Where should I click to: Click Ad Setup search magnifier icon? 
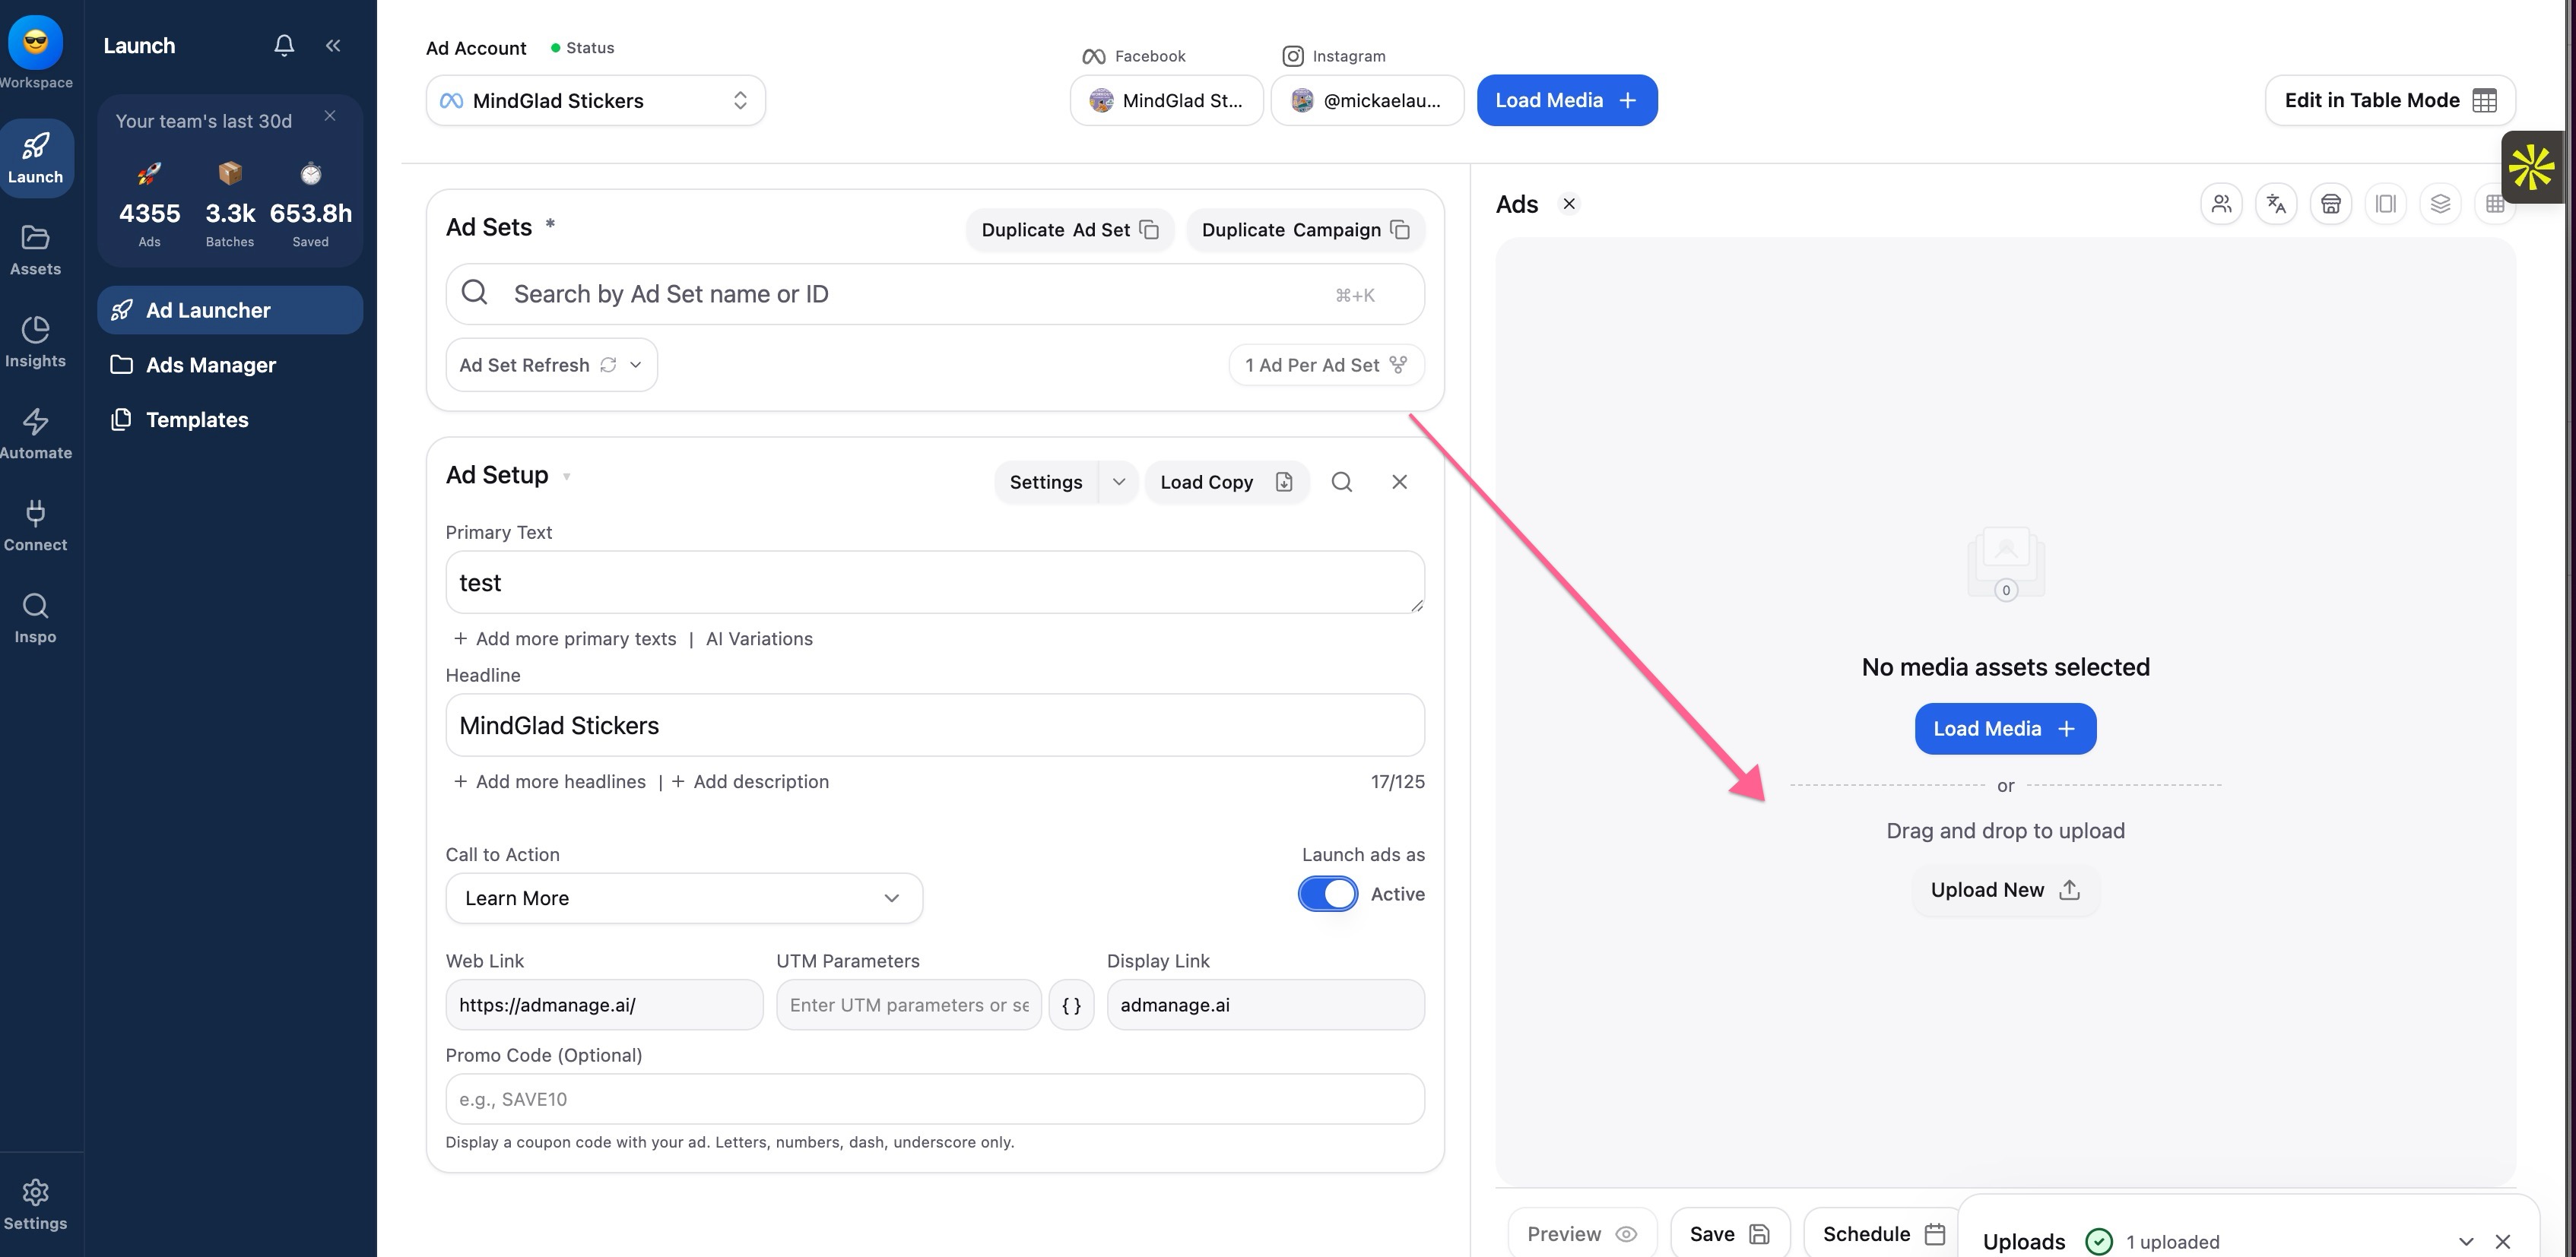click(1342, 482)
